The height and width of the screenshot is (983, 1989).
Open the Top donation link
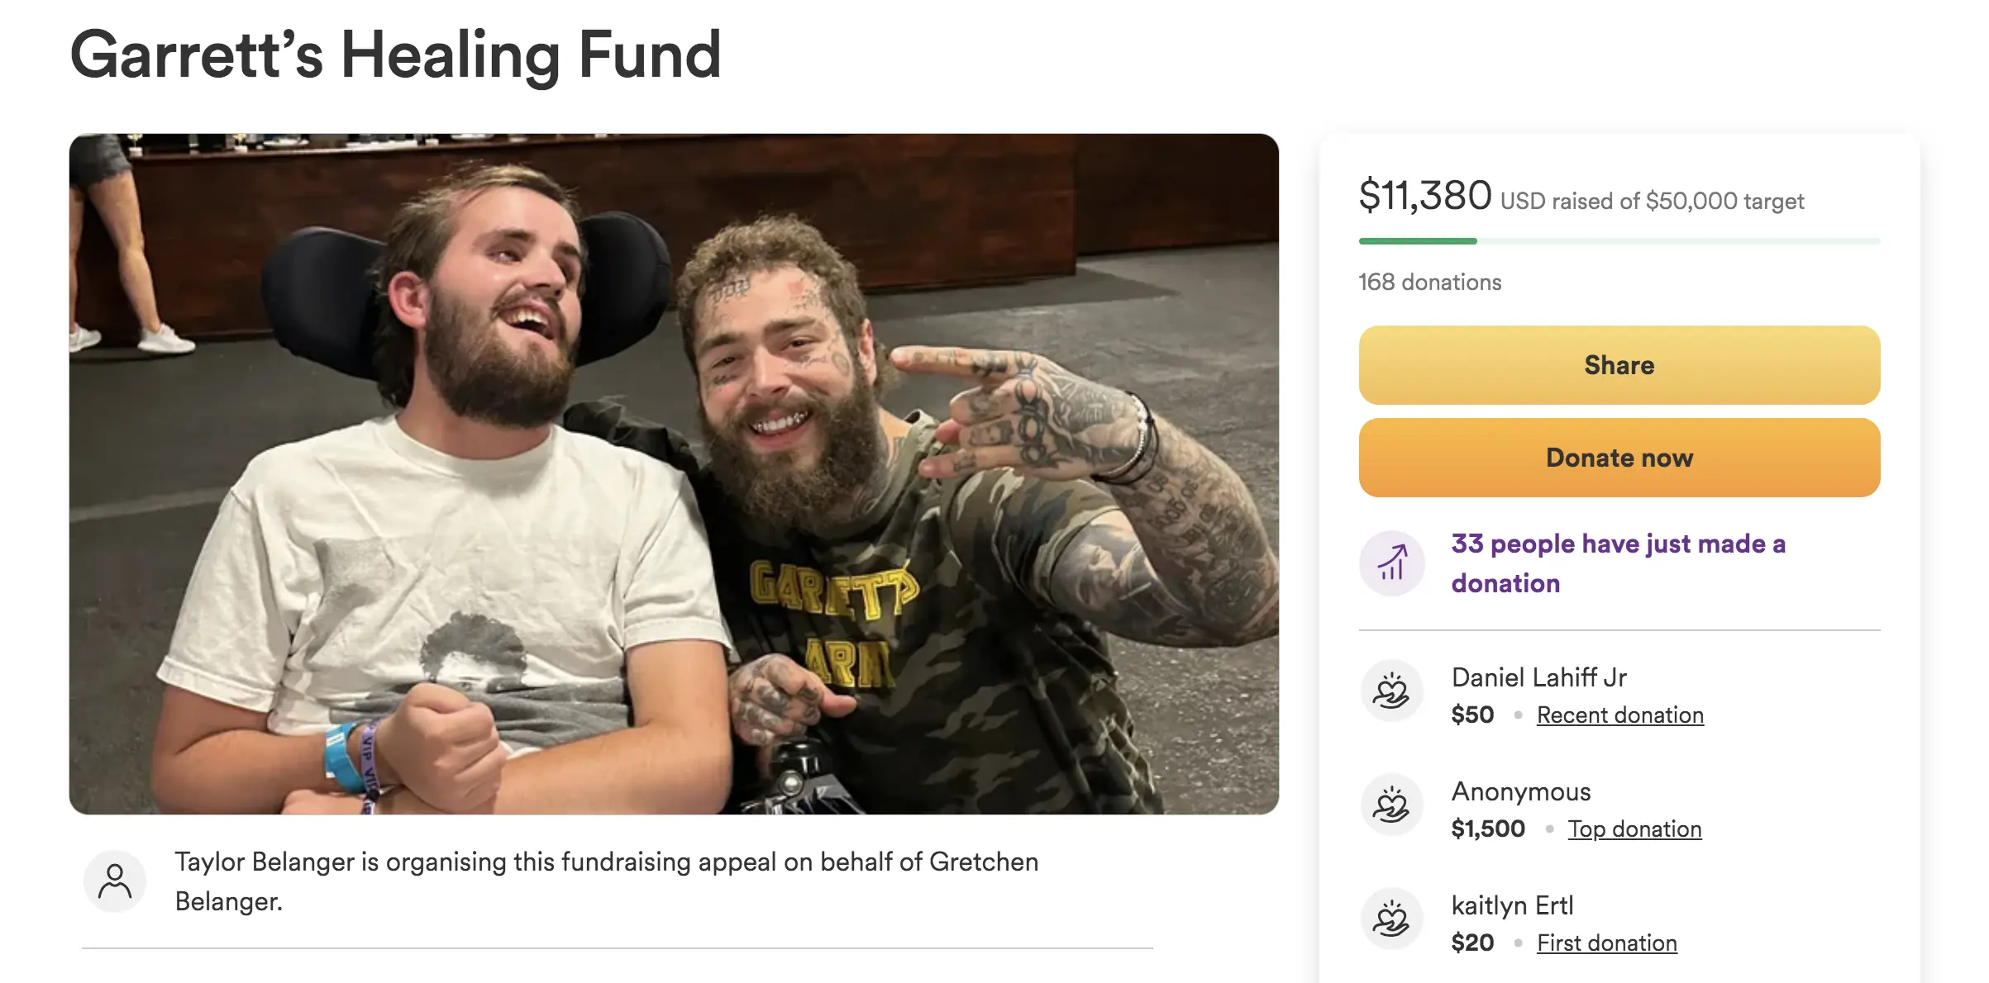coord(1634,829)
